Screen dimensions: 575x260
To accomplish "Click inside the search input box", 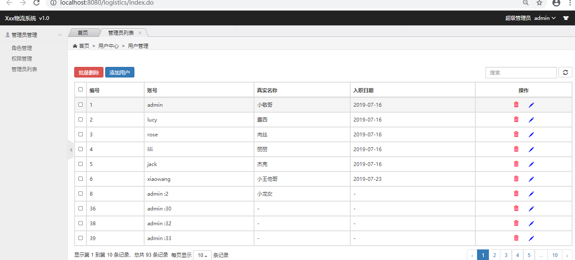I will coord(521,72).
